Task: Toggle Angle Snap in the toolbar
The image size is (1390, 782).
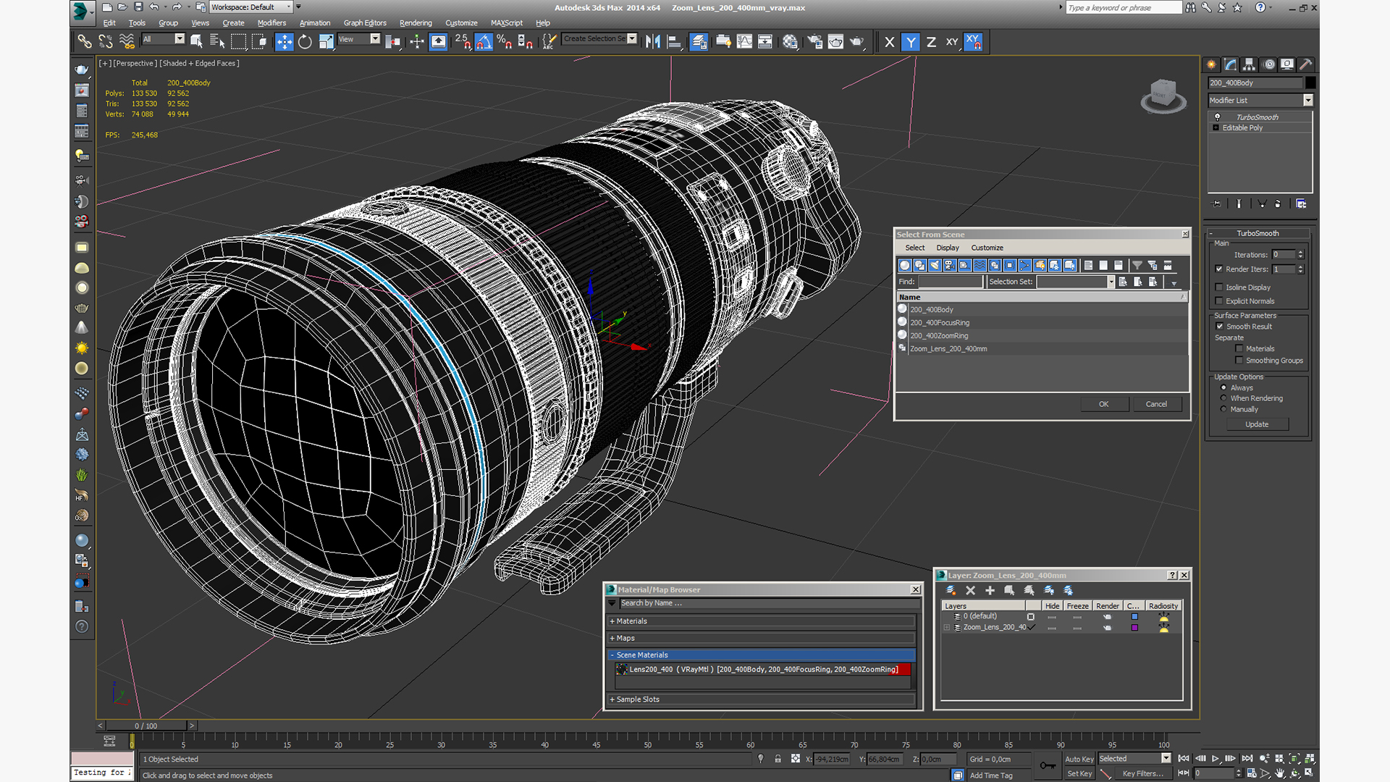Action: point(484,41)
